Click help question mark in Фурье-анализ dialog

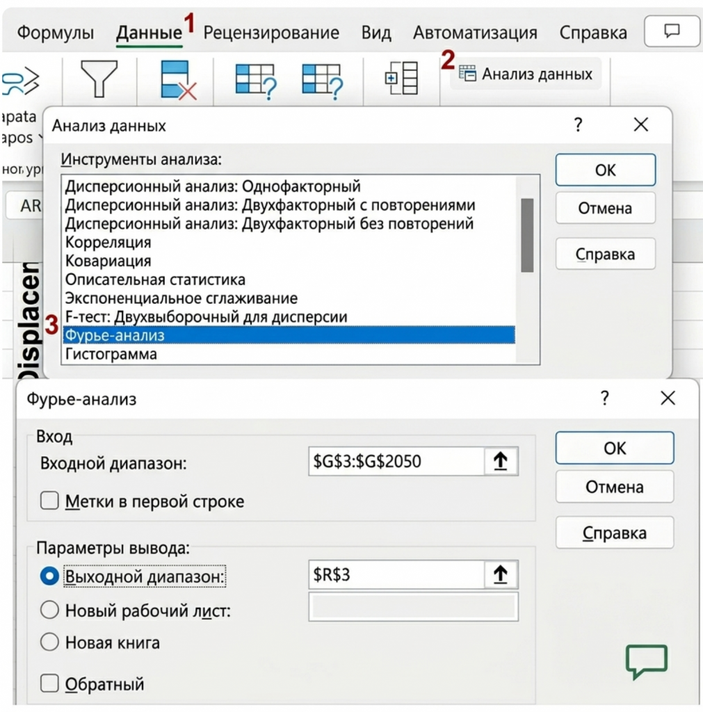pos(604,398)
